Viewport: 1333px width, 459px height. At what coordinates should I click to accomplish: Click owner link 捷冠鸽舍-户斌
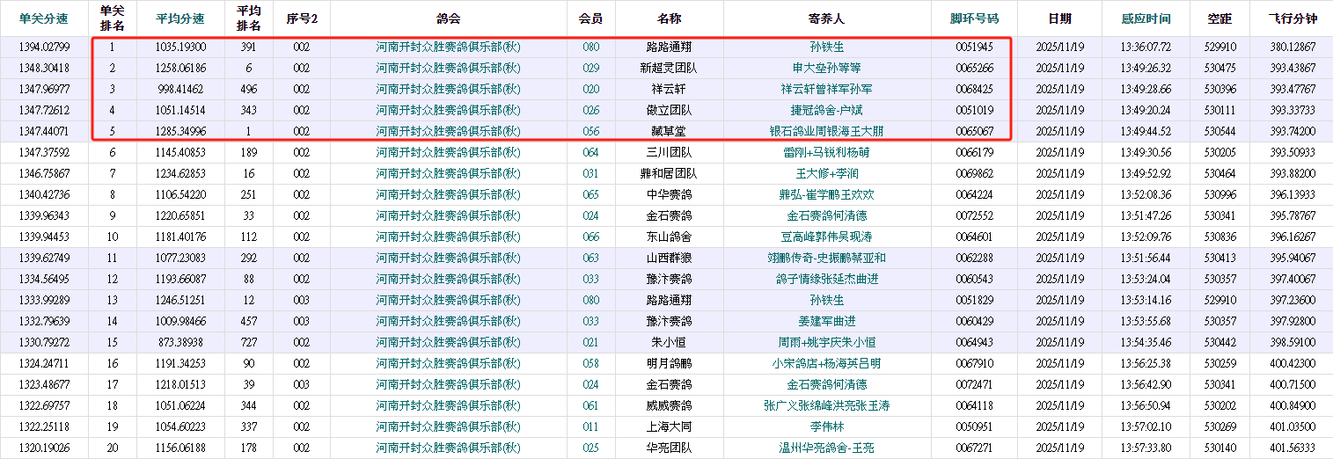point(826,110)
